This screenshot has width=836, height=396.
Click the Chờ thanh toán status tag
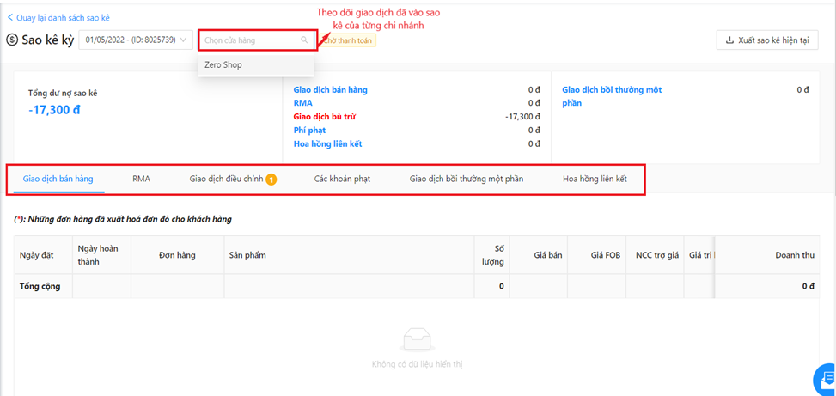[348, 40]
